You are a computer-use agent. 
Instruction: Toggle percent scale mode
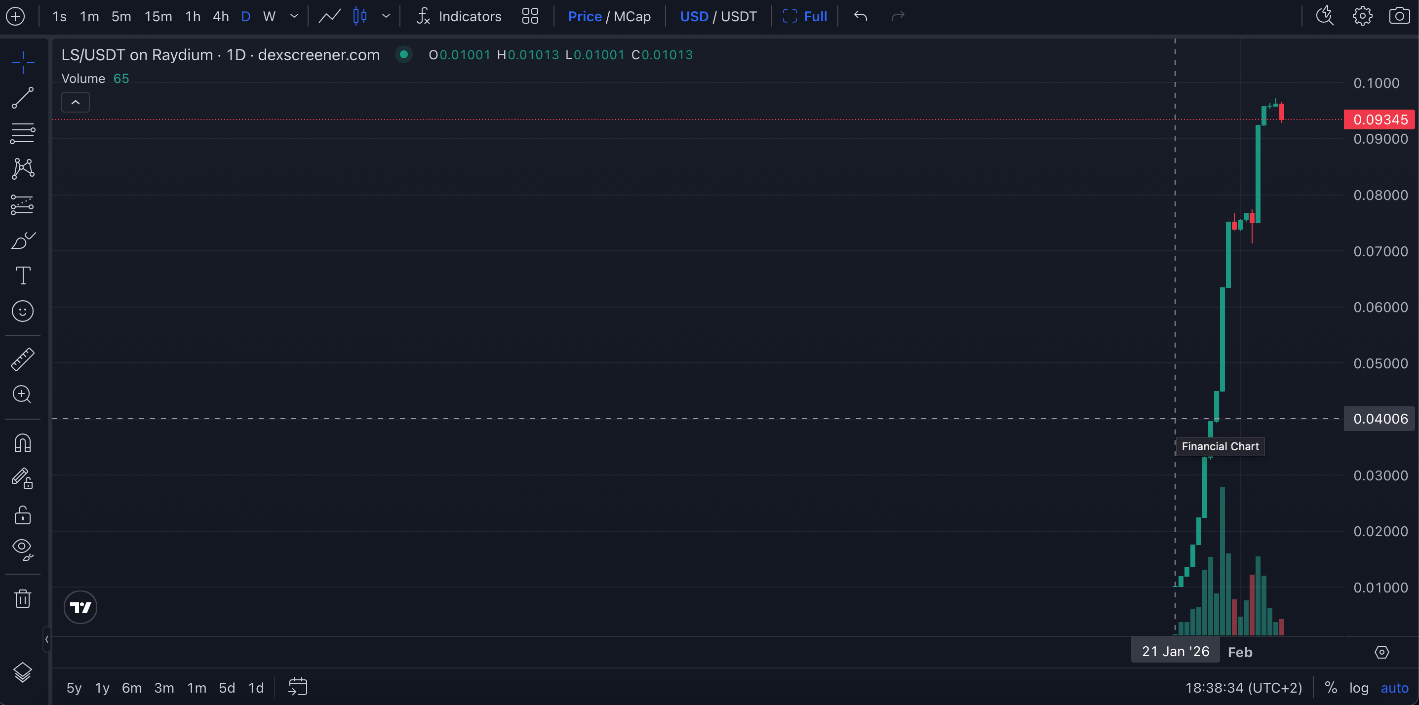click(x=1331, y=688)
